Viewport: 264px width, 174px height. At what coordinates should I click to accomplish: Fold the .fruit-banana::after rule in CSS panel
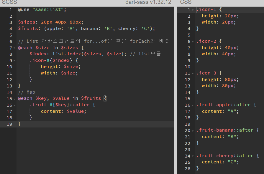tap(193, 130)
